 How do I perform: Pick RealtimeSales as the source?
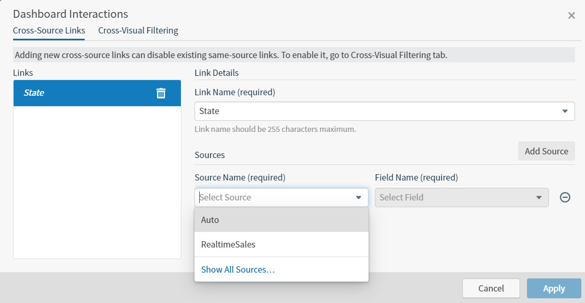coord(281,244)
